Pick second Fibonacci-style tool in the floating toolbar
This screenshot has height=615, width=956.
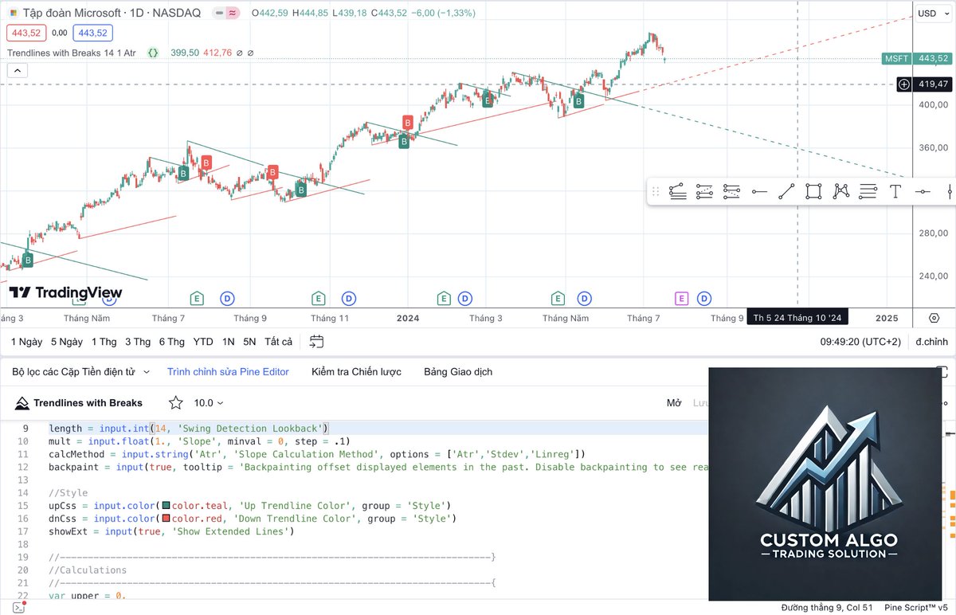coord(704,191)
